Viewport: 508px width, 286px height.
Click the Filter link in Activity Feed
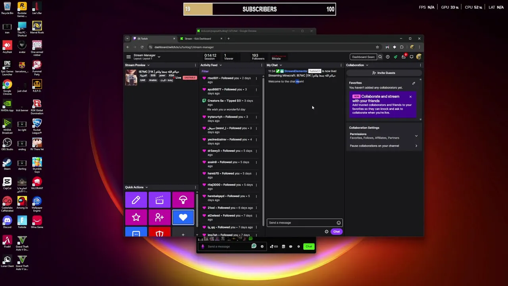(x=205, y=71)
